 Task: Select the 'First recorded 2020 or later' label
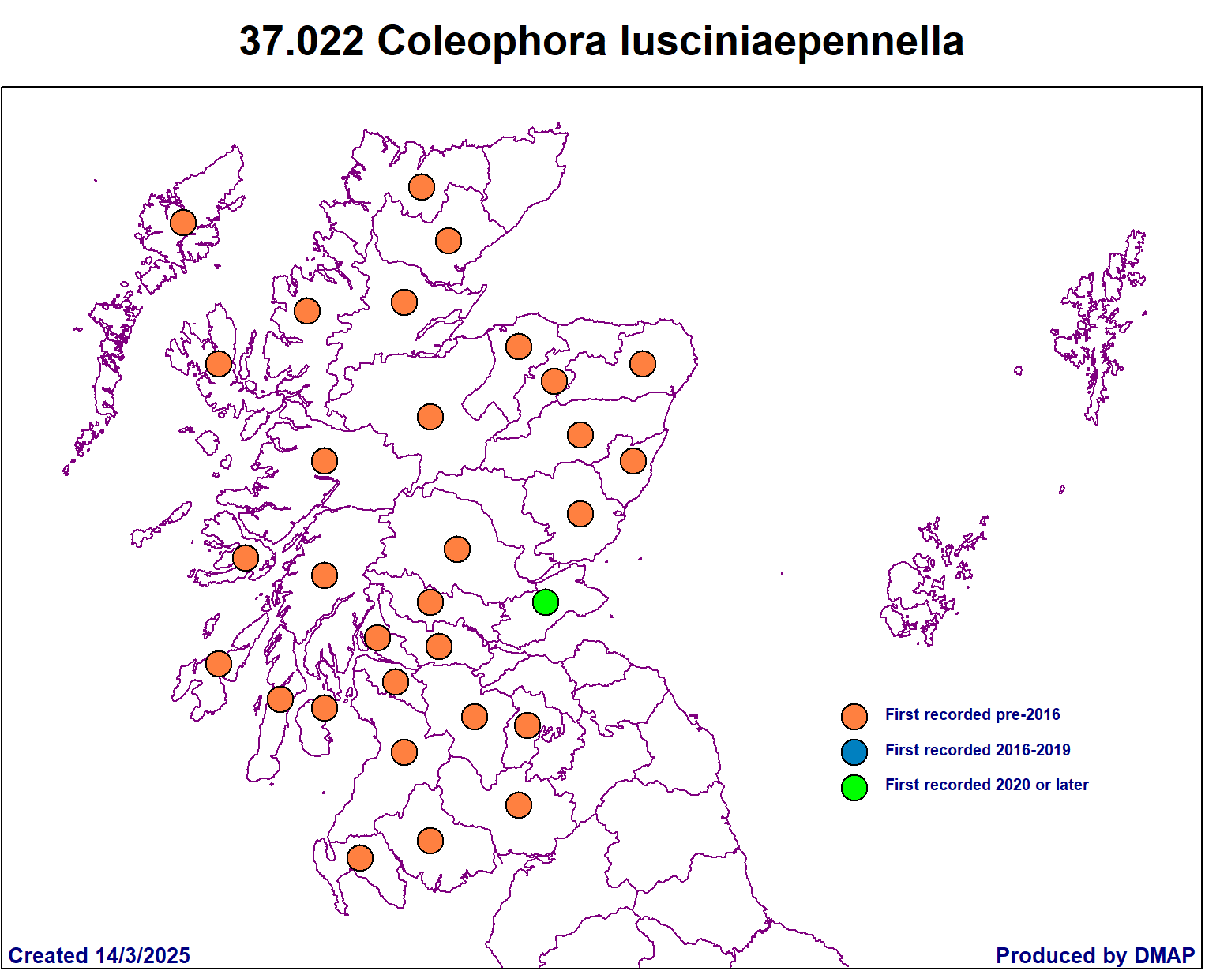click(986, 785)
